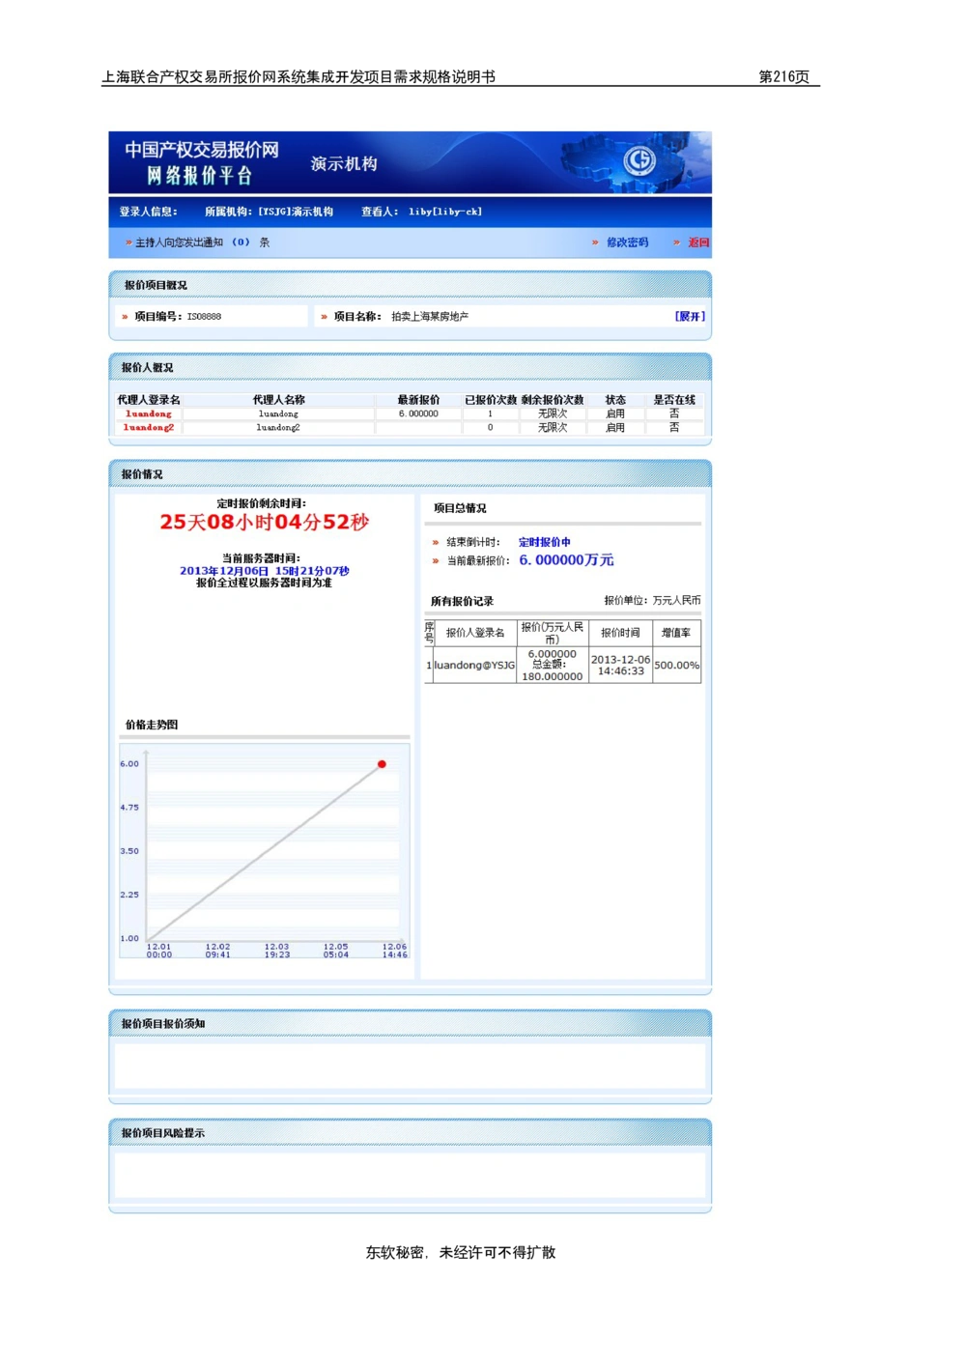This screenshot has height=1367, width=966.
Task: Open the notification count (0) link
Action: [241, 242]
